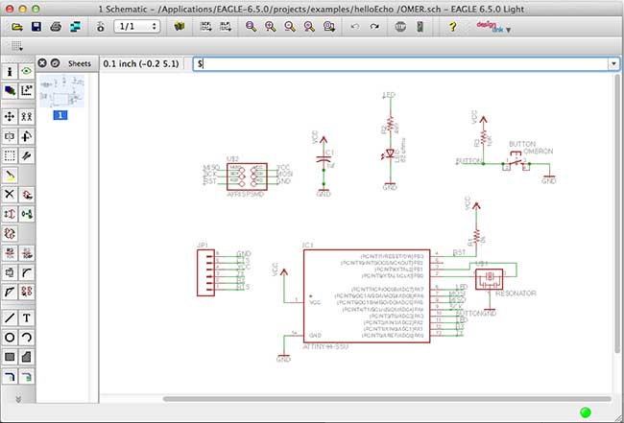Select the Replace part tool
The width and height of the screenshot is (624, 423).
click(x=10, y=233)
